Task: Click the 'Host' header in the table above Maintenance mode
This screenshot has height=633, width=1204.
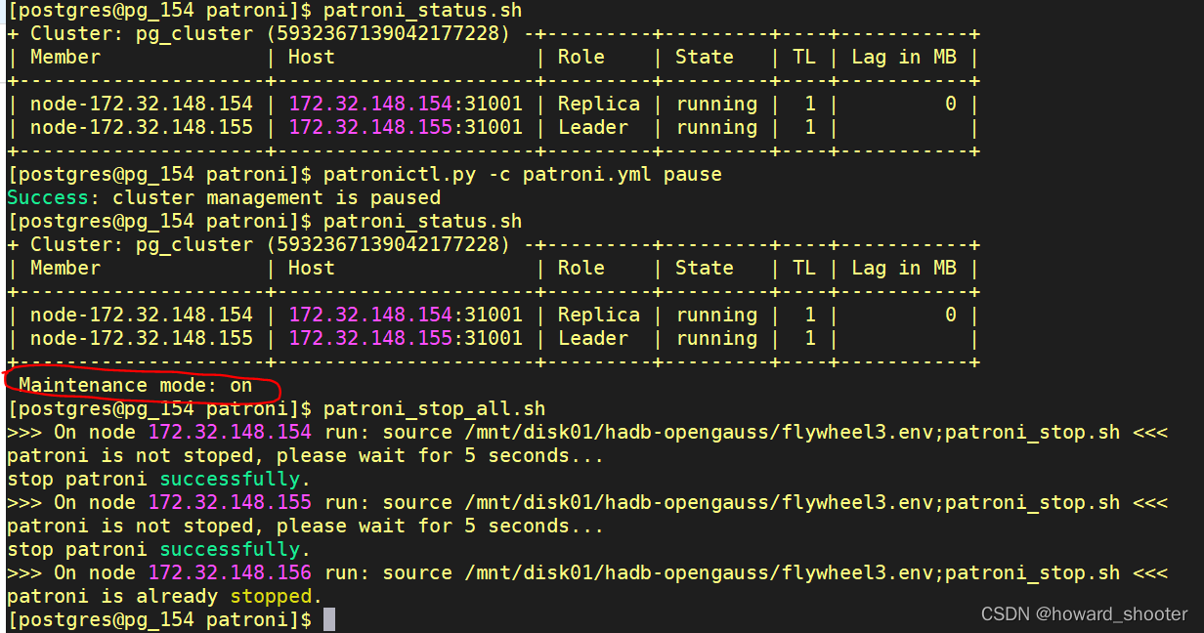Action: (312, 269)
